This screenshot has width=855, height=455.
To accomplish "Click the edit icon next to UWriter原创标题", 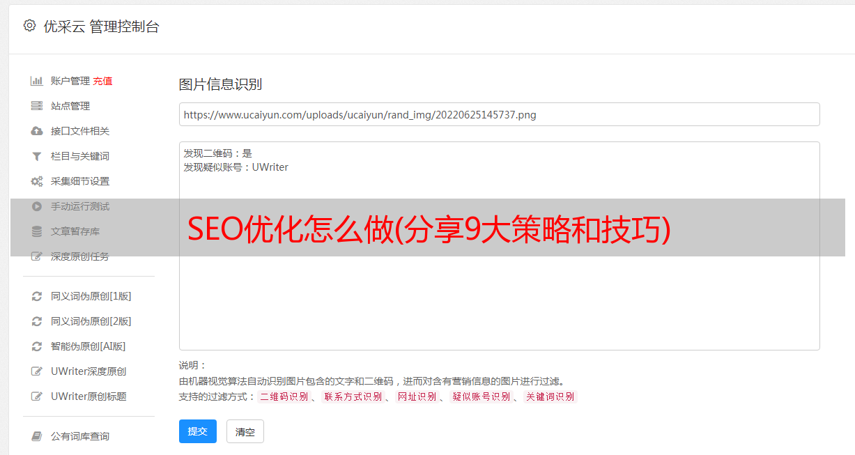I will (x=37, y=396).
